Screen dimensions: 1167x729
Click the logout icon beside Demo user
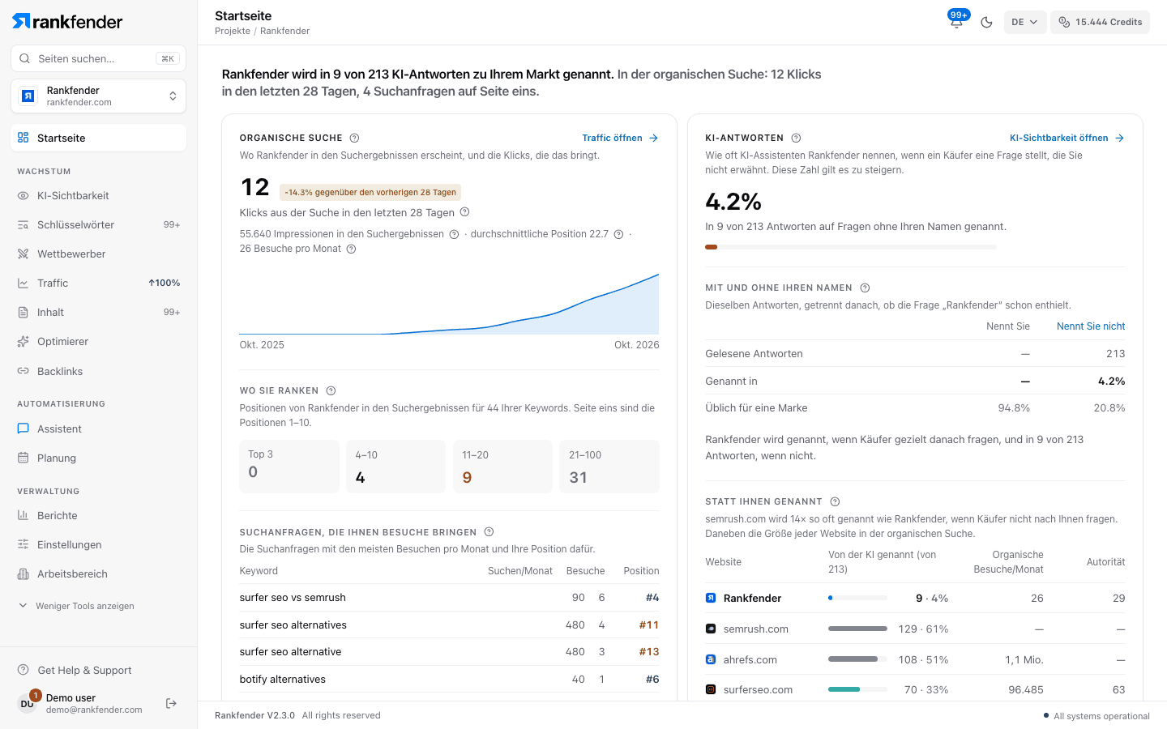(x=171, y=703)
